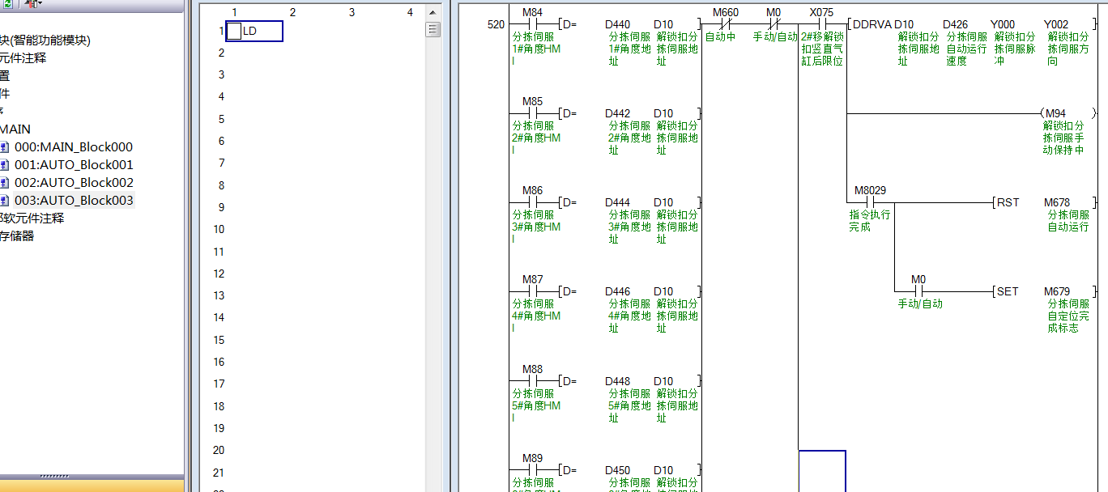Image resolution: width=1108 pixels, height=492 pixels.
Task: Click the blue cursor cell in ladder editor
Action: (821, 470)
